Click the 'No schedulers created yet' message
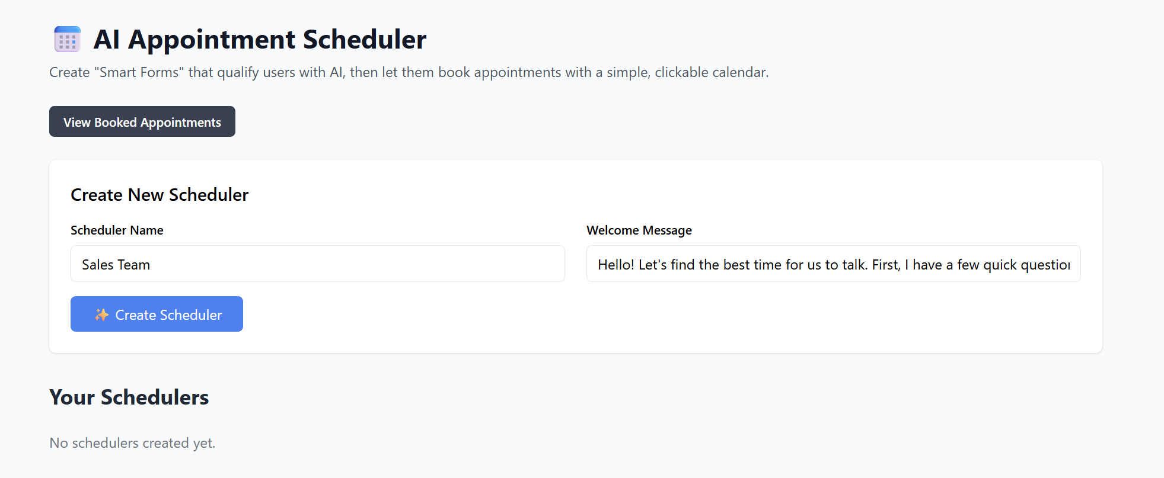1164x478 pixels. [x=132, y=443]
